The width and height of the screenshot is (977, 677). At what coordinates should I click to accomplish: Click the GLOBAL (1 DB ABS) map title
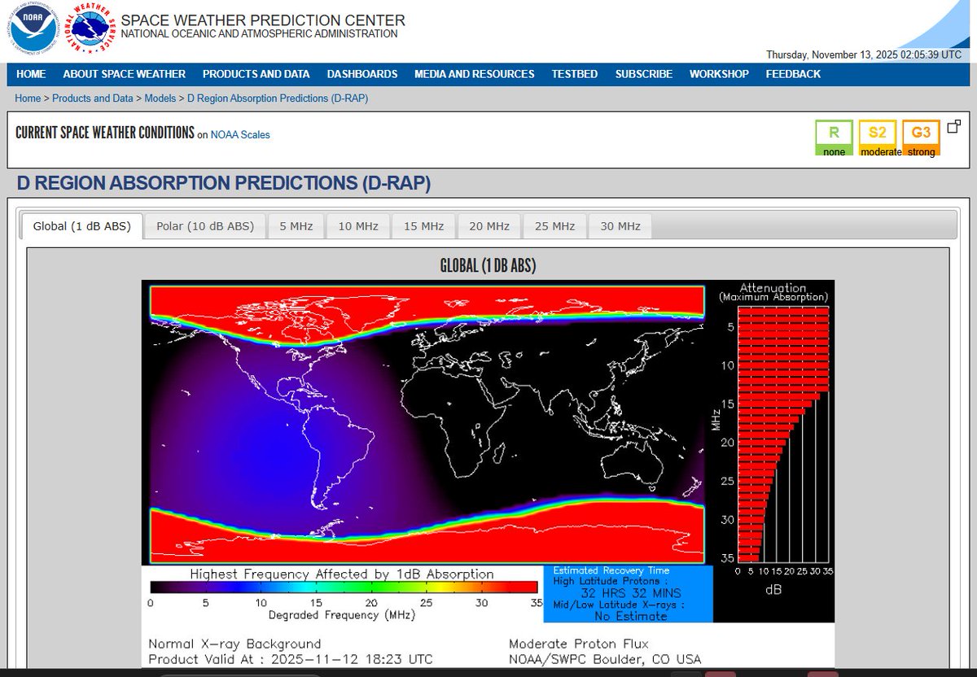click(x=488, y=265)
